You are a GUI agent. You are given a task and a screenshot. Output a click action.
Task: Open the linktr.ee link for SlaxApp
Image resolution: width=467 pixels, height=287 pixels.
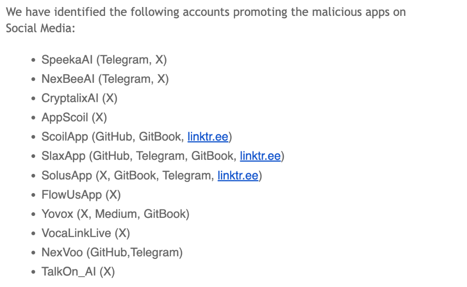point(260,156)
